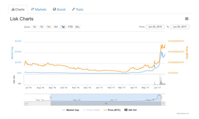Click the 0.000 BTC axis label
Image resolution: width=199 pixels, height=119 pixels.
tap(173, 73)
